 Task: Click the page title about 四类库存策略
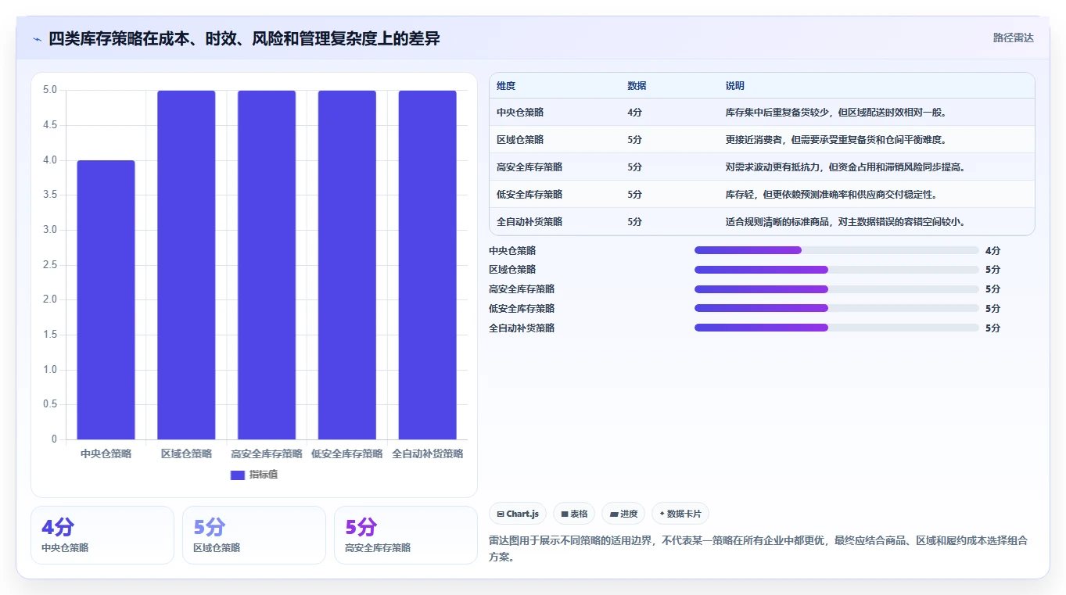244,38
